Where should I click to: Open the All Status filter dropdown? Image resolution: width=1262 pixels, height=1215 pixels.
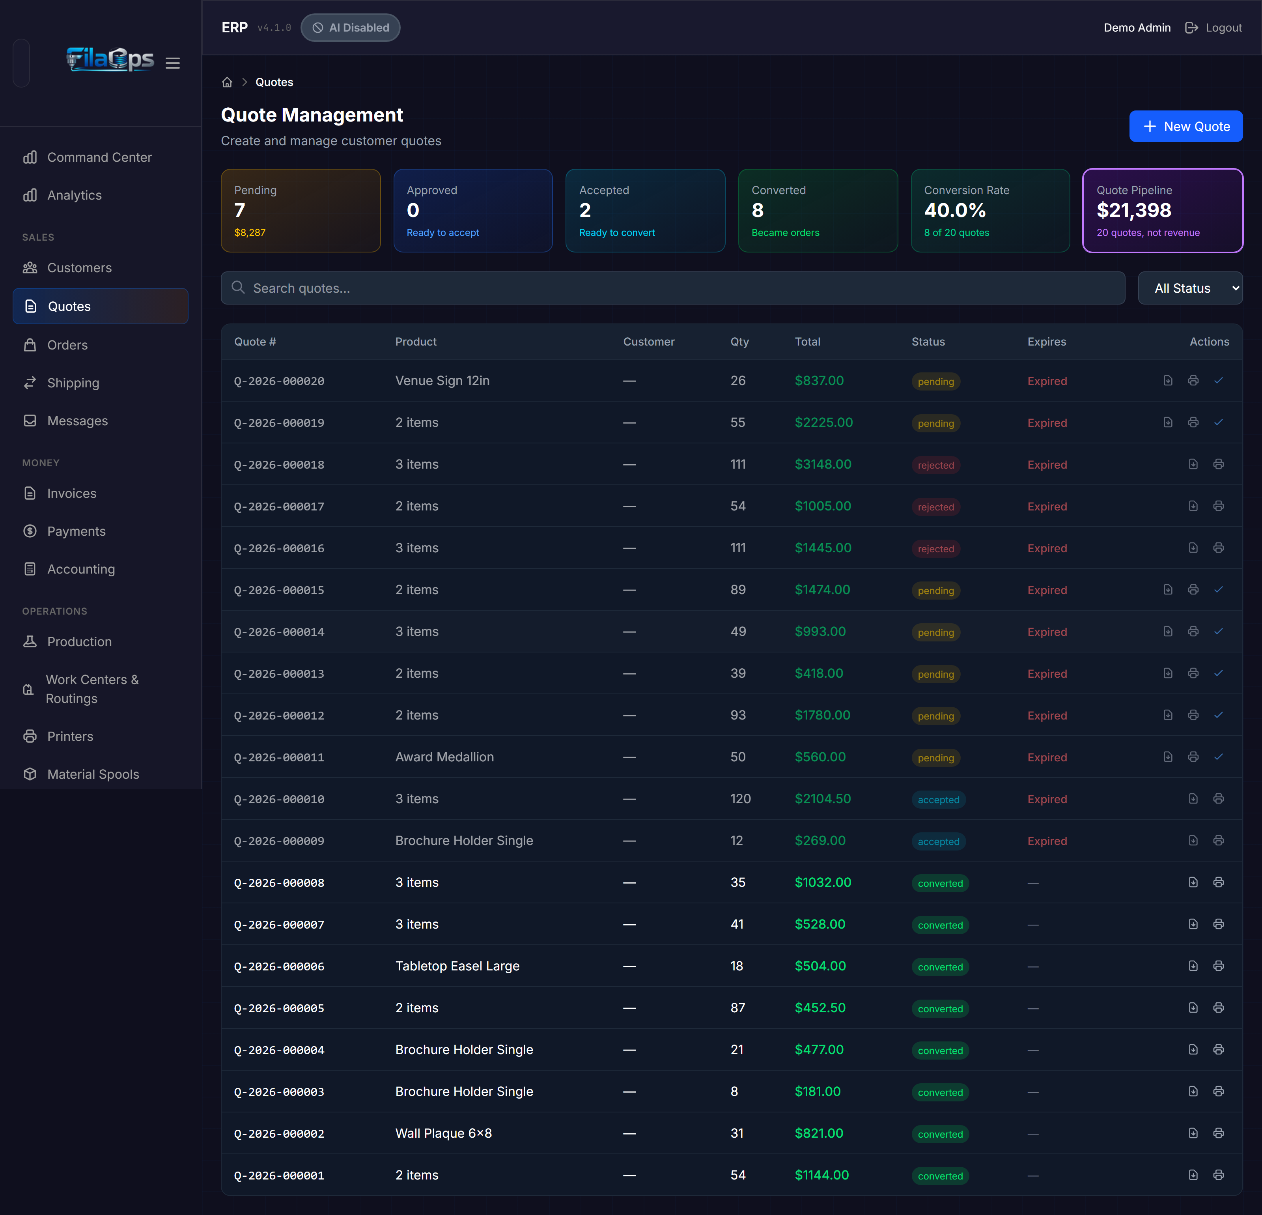[1190, 288]
